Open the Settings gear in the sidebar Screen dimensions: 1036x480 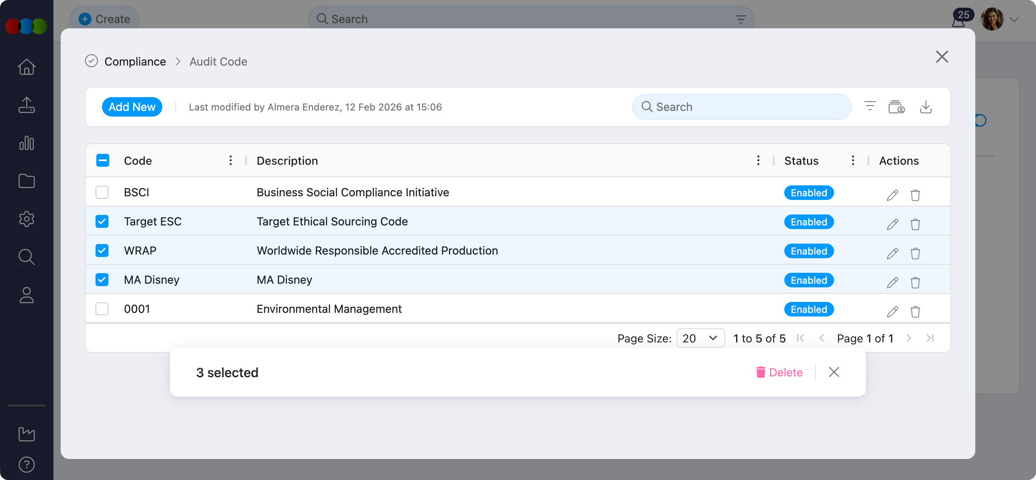pos(26,219)
